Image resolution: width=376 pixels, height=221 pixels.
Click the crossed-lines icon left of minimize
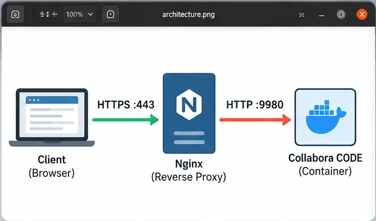[301, 15]
